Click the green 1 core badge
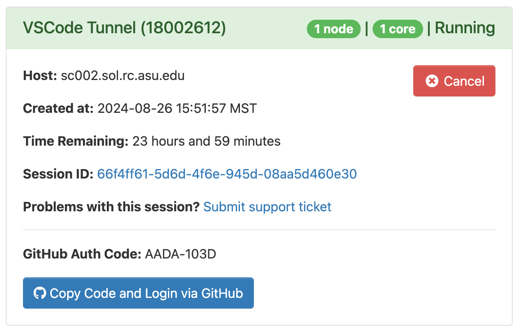This screenshot has width=525, height=334. 397,29
